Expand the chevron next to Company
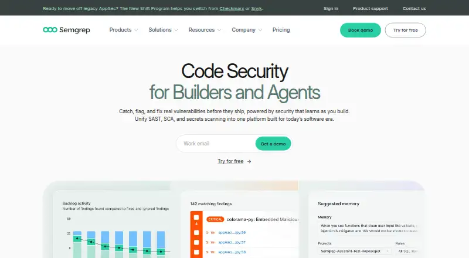The image size is (469, 258). (260, 30)
